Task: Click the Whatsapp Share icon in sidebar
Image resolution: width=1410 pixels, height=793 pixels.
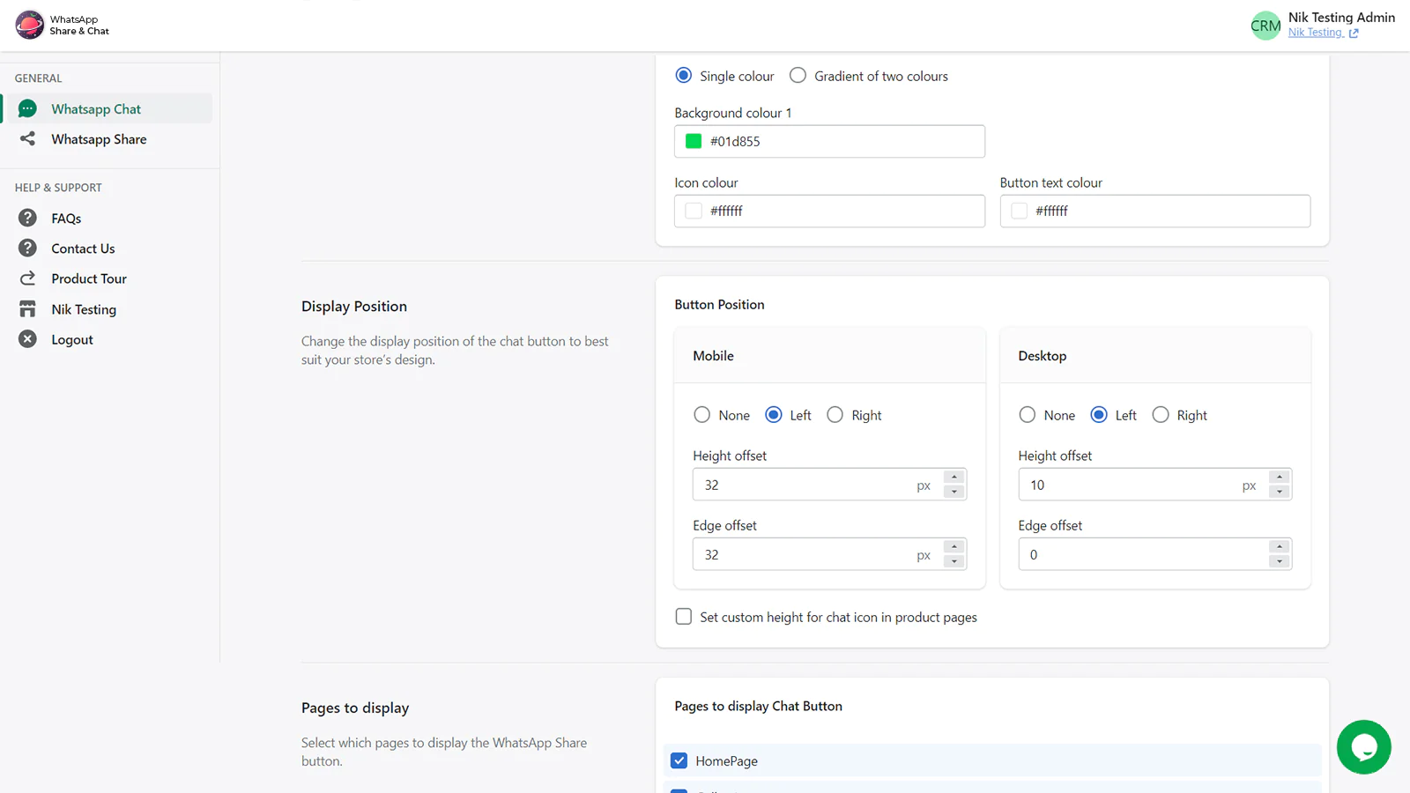Action: [28, 138]
